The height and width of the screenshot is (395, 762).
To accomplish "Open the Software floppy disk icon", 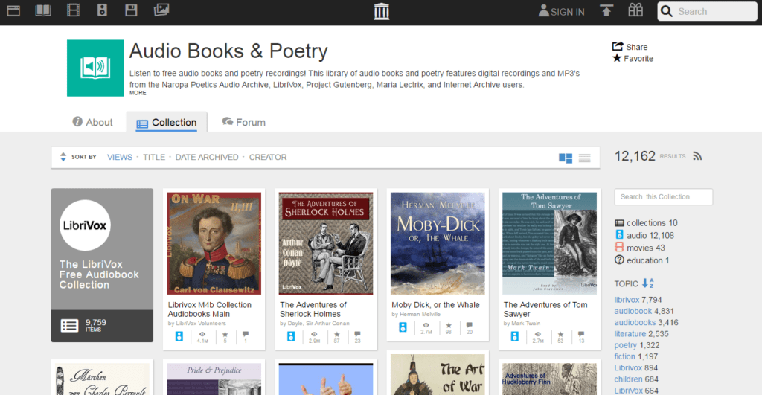I will point(131,10).
